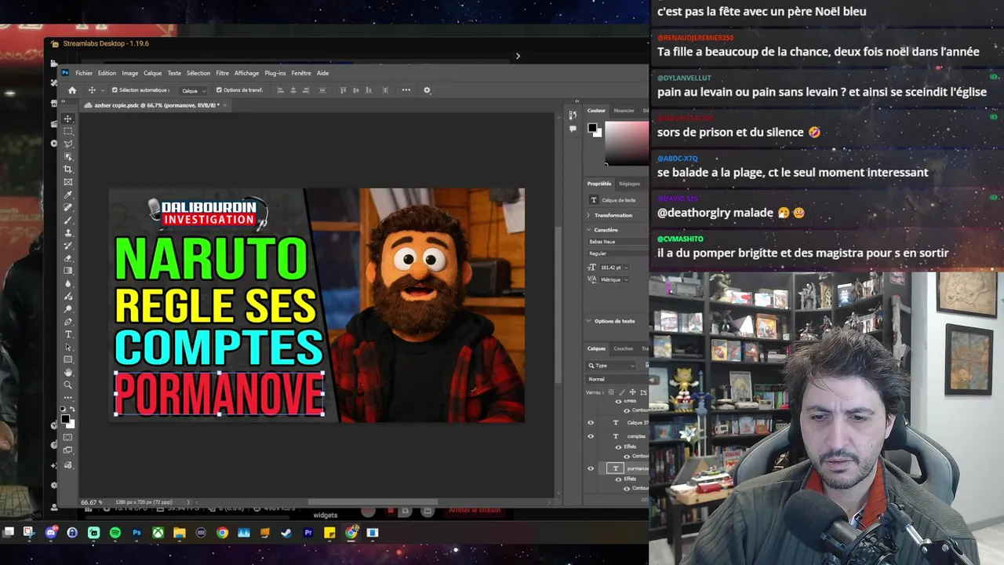Click the Home icon in options bar
Viewport: 1004px width, 565px height.
(x=72, y=90)
